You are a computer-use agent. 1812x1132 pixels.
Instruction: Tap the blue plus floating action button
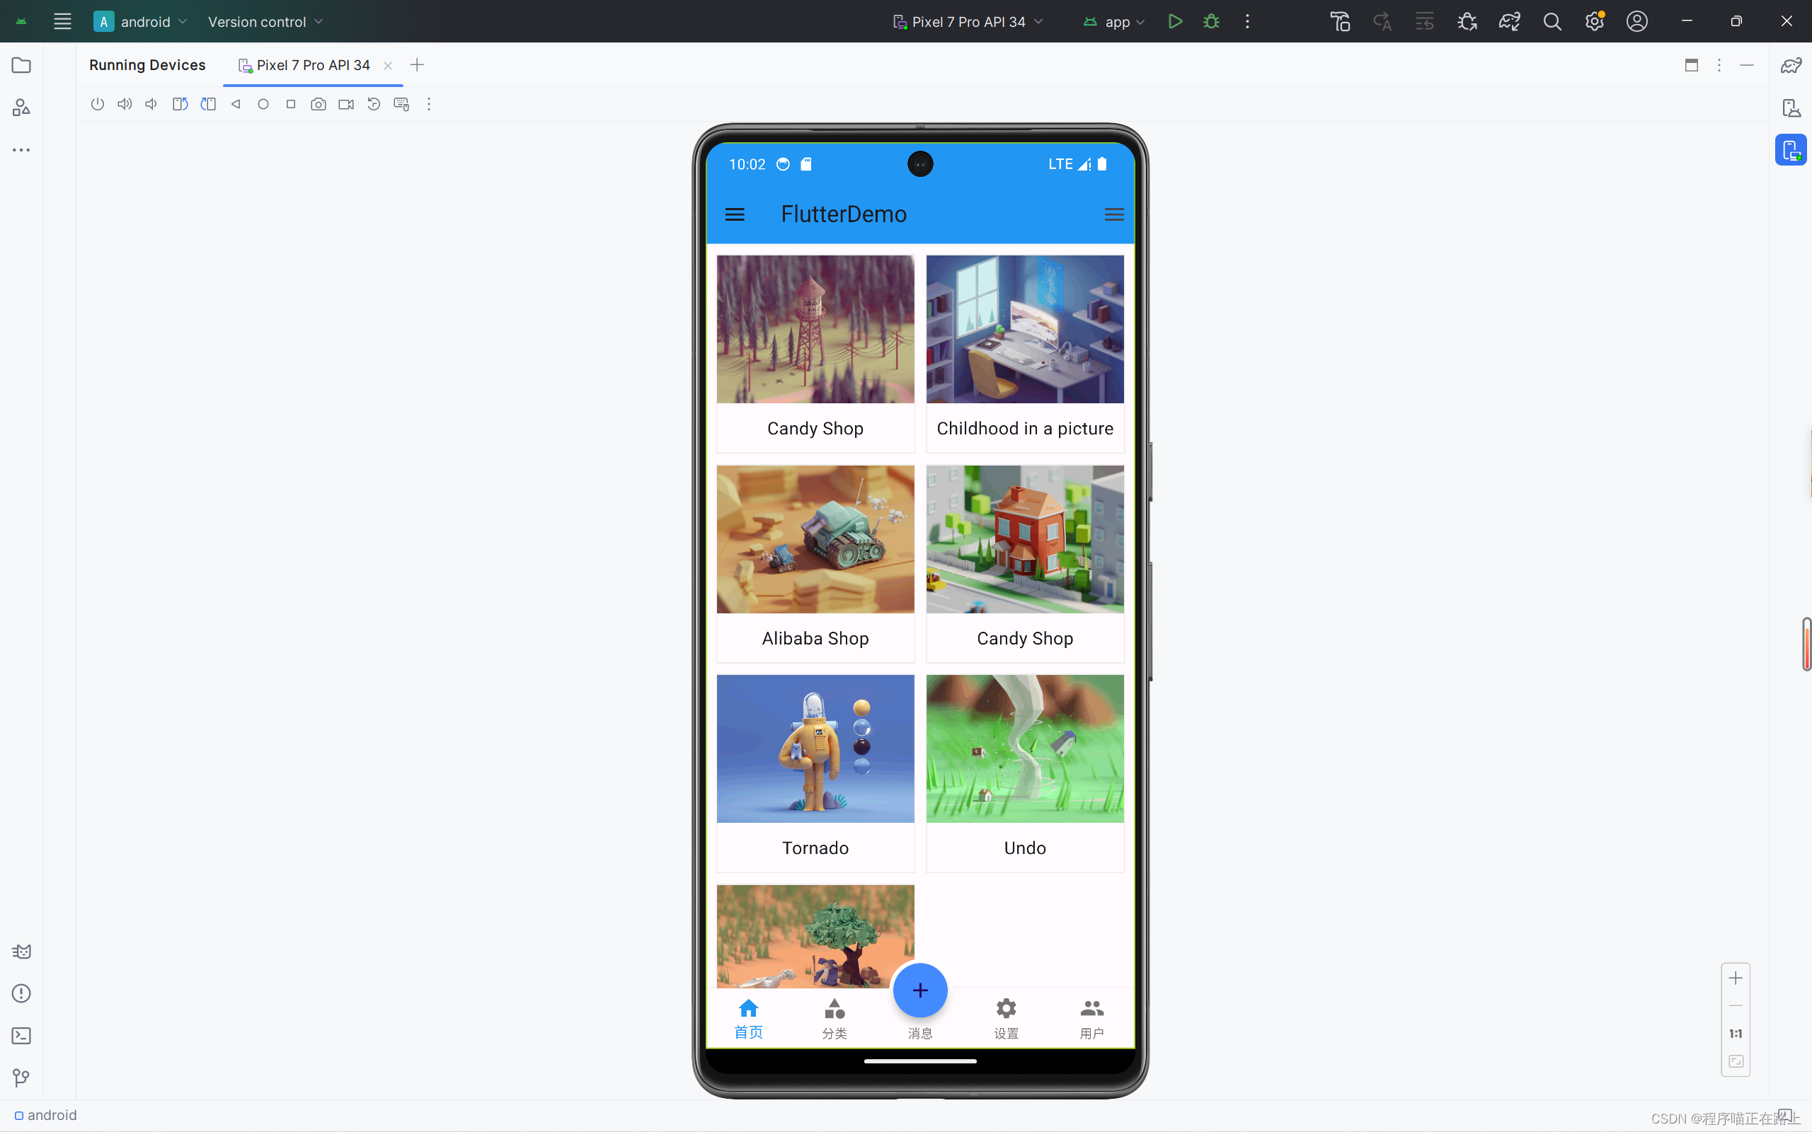pos(919,990)
